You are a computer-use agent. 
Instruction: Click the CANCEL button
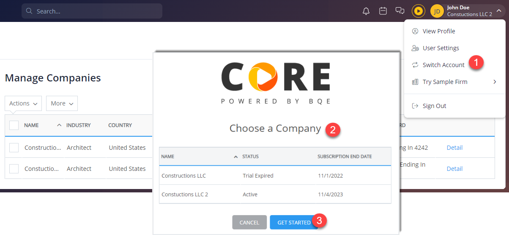pos(249,222)
